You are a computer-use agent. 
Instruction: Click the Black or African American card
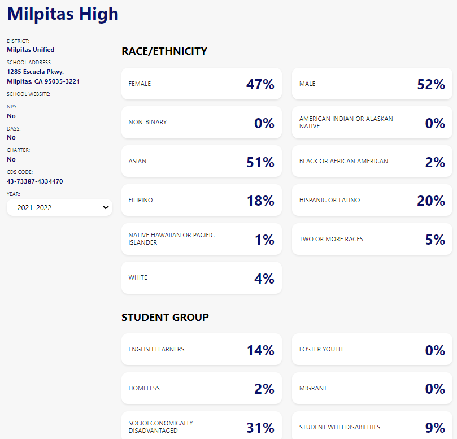coord(372,162)
